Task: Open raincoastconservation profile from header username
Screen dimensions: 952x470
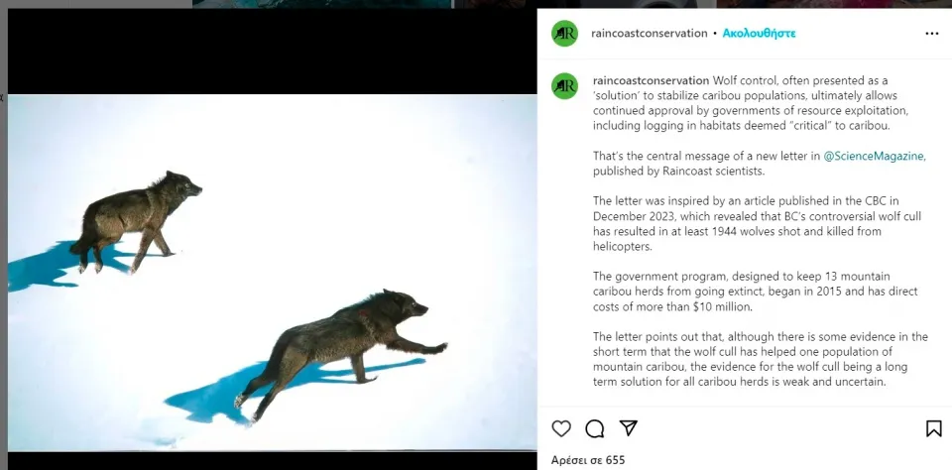Action: click(649, 34)
